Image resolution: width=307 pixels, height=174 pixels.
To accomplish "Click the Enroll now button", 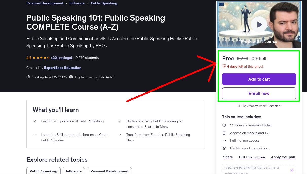I will coord(259,93).
